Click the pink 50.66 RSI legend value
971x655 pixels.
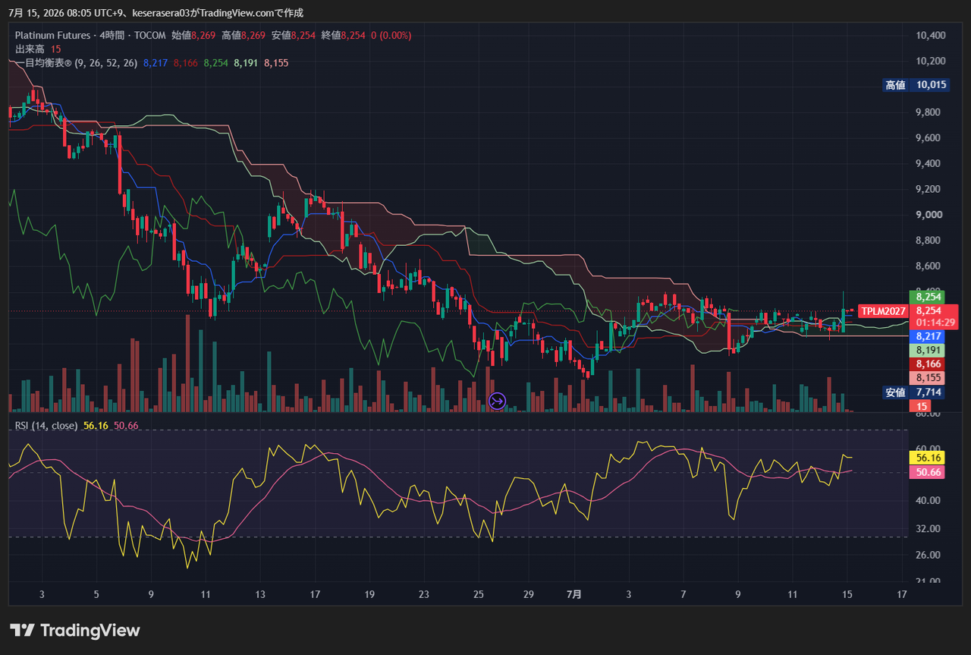[x=126, y=426]
